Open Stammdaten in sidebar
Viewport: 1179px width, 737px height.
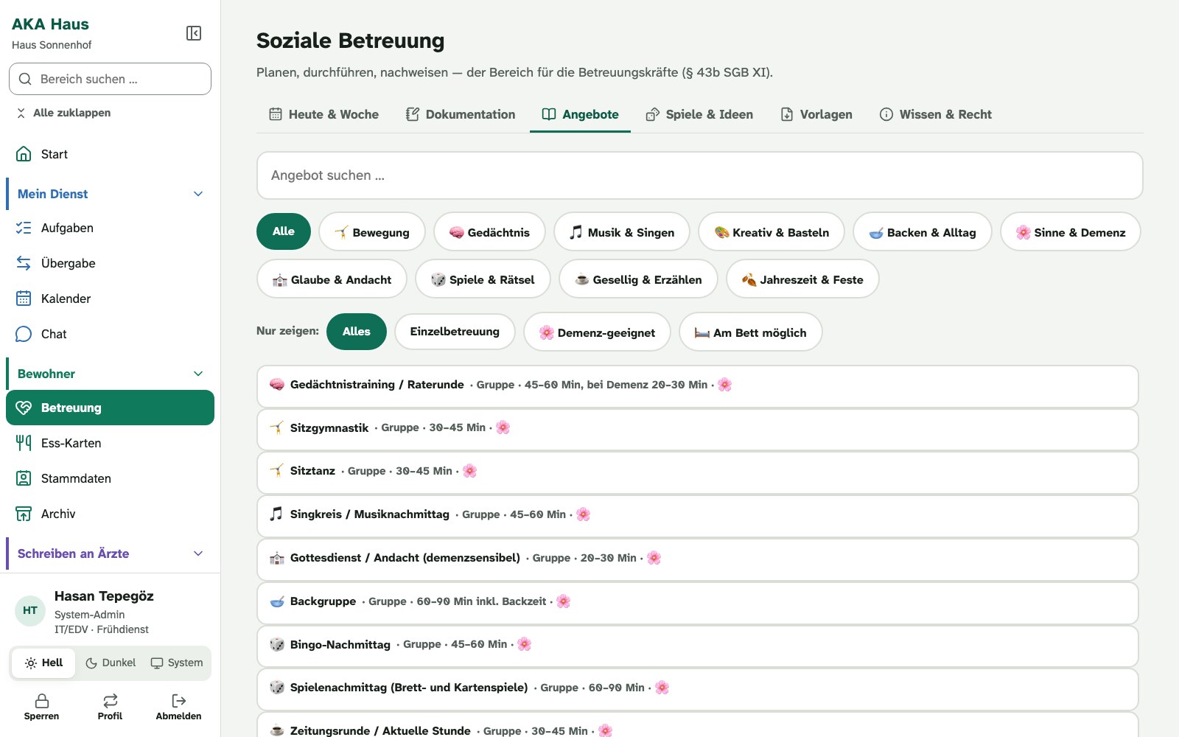coord(110,478)
